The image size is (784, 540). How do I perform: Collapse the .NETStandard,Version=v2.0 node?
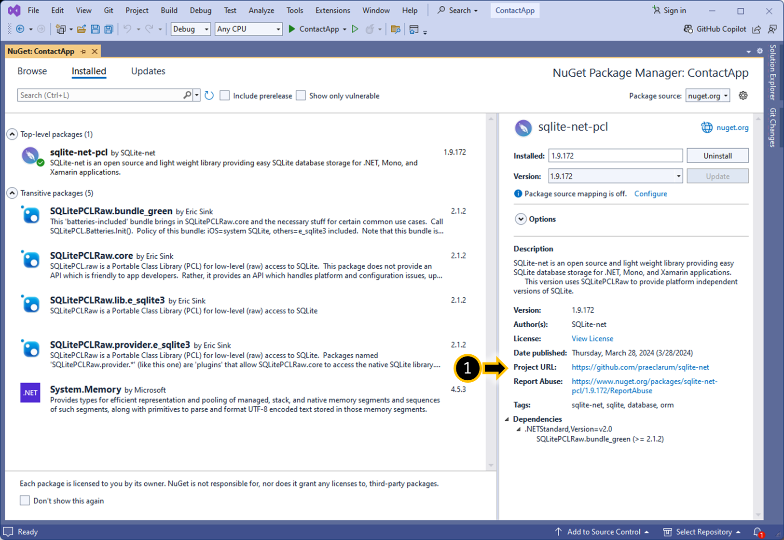click(x=519, y=429)
